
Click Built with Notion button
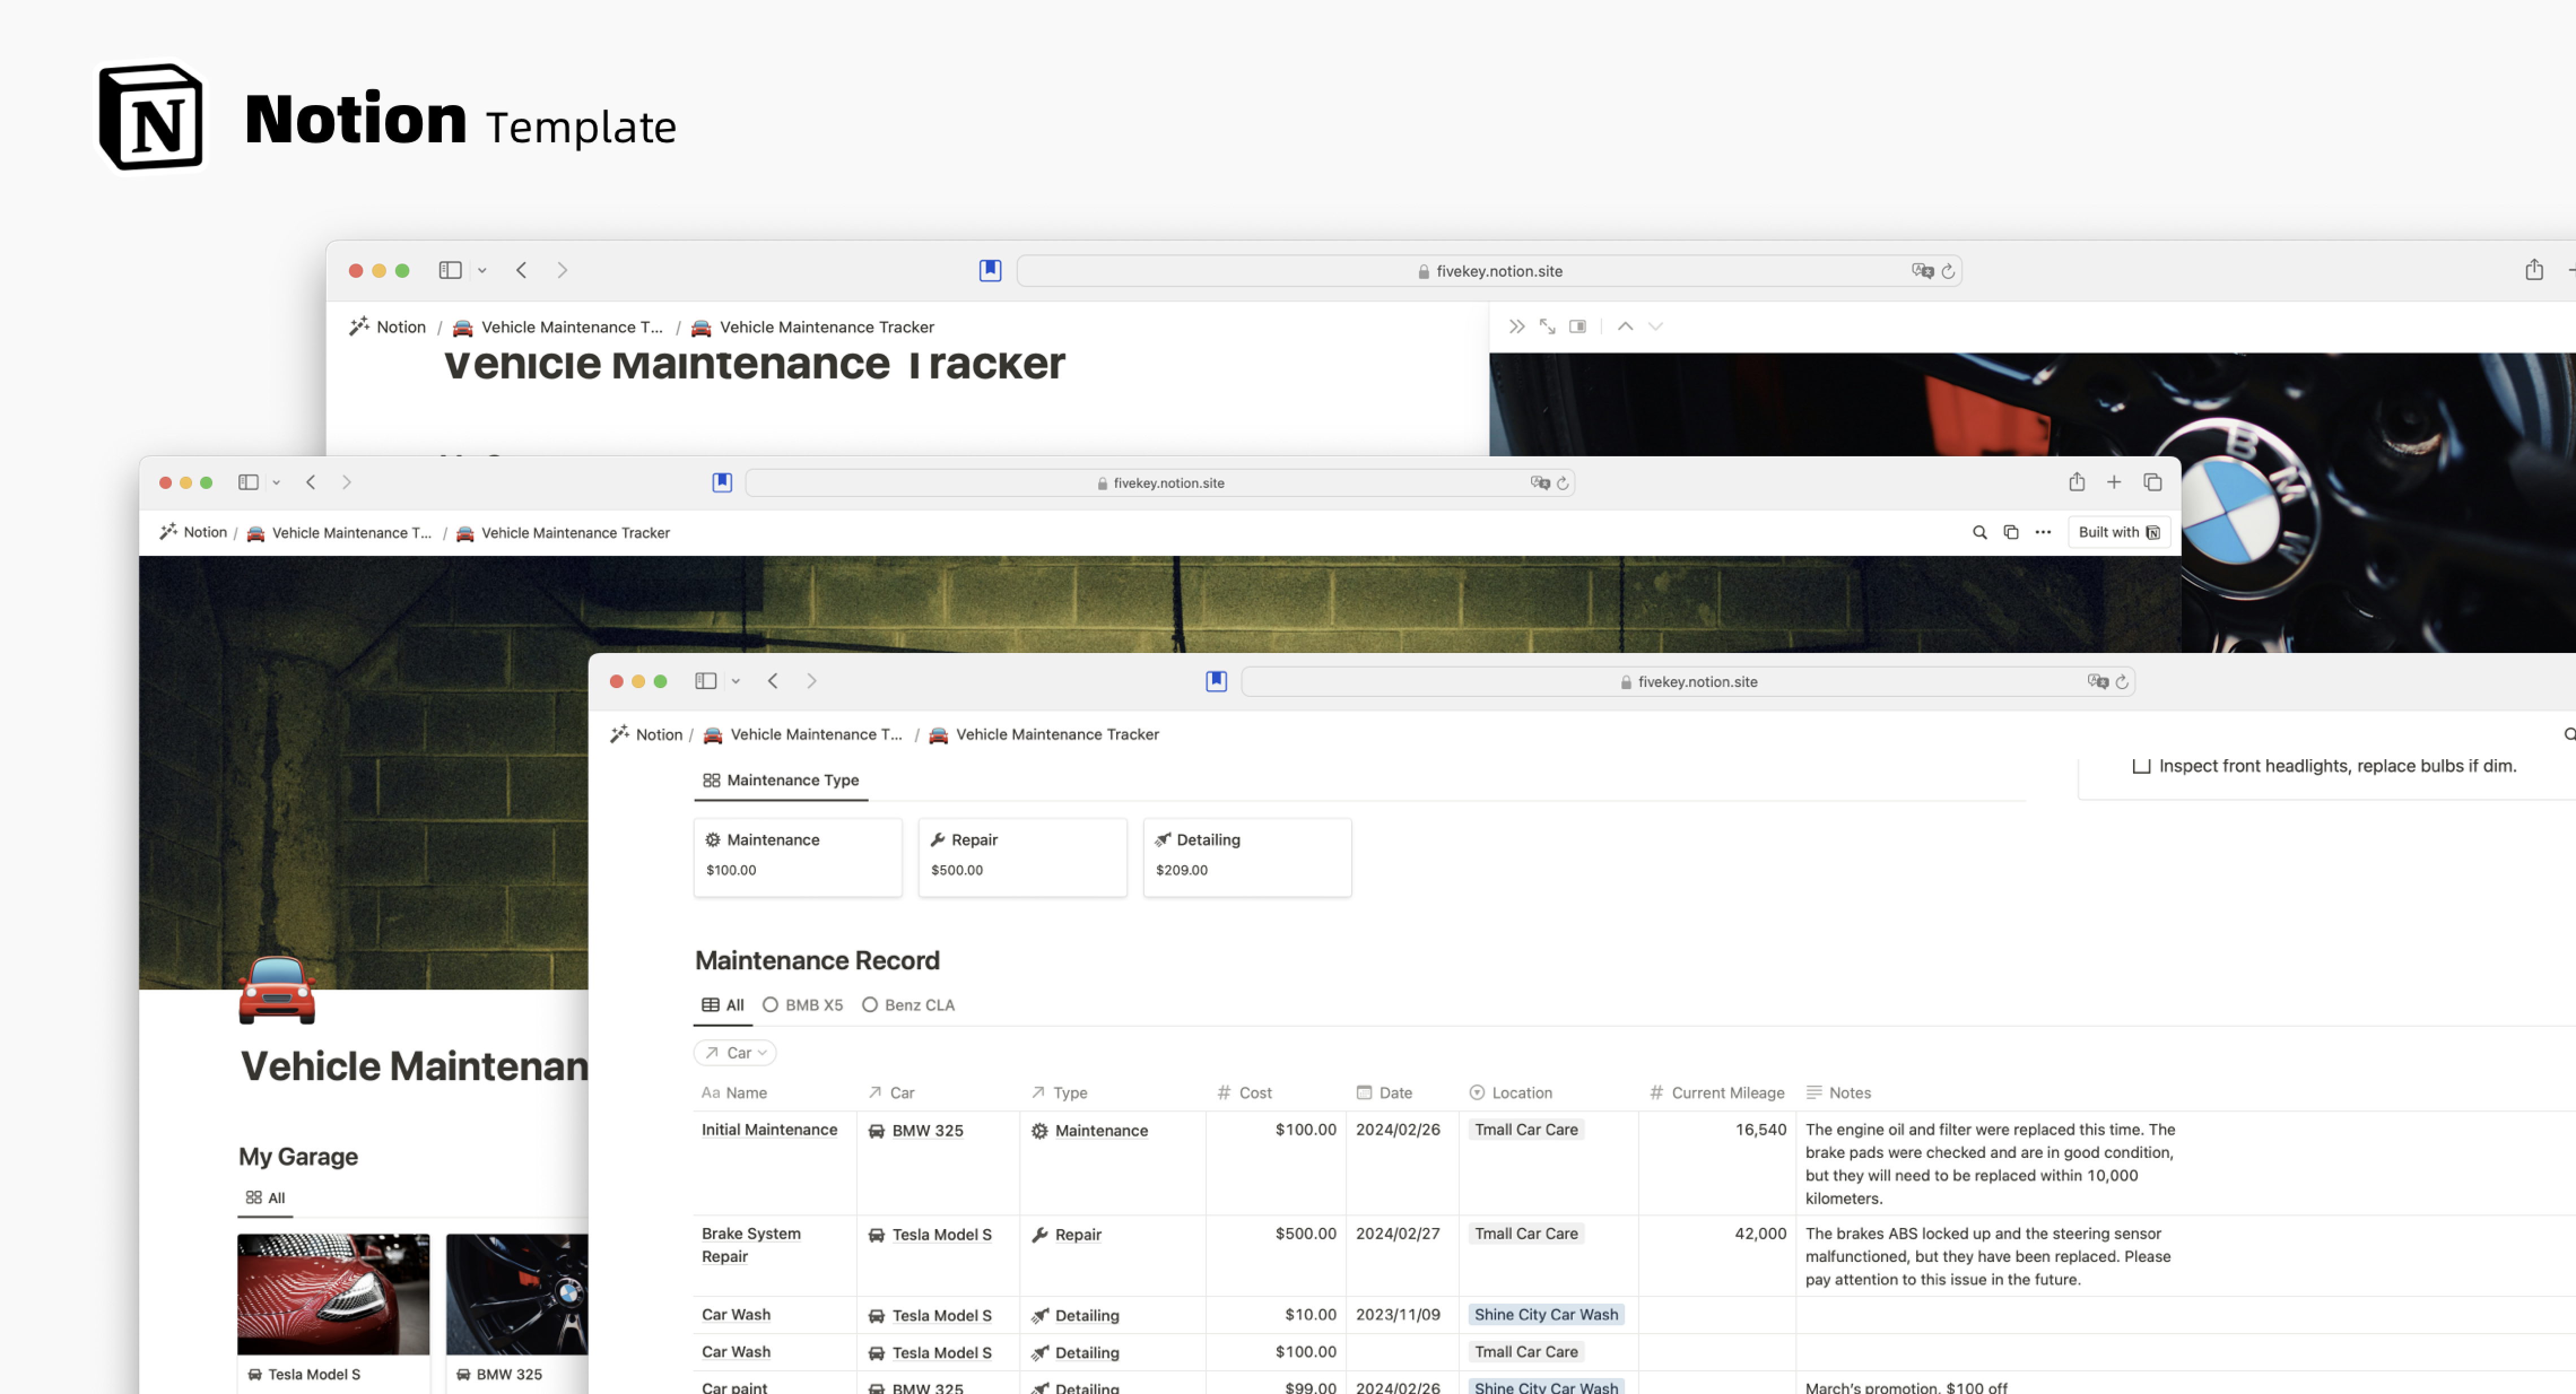(2119, 532)
